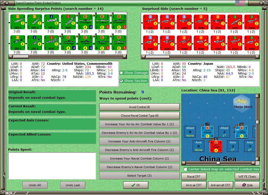Click the SBD-4 aircraft counter
Image resolution: width=268 pixels, height=195 pixels.
(18, 43)
